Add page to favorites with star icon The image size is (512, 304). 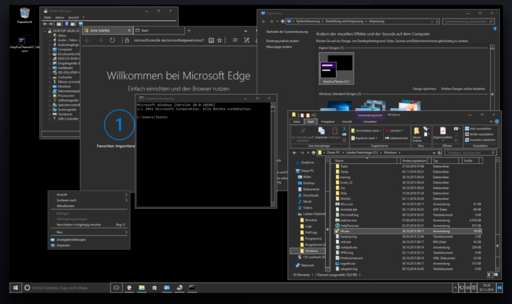pyautogui.click(x=220, y=40)
